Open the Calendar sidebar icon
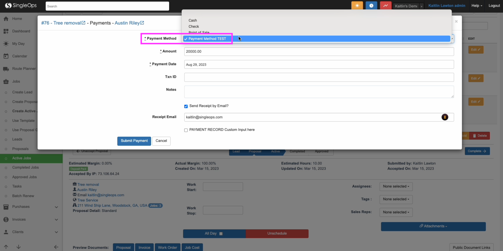Screen dimensions: 503x251 click(x=6, y=56)
